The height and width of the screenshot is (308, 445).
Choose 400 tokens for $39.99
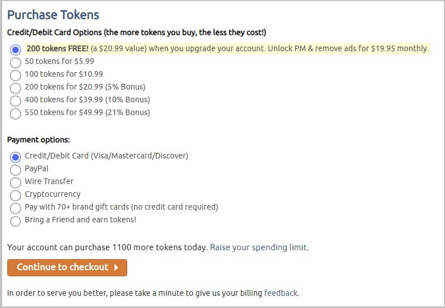coord(16,101)
